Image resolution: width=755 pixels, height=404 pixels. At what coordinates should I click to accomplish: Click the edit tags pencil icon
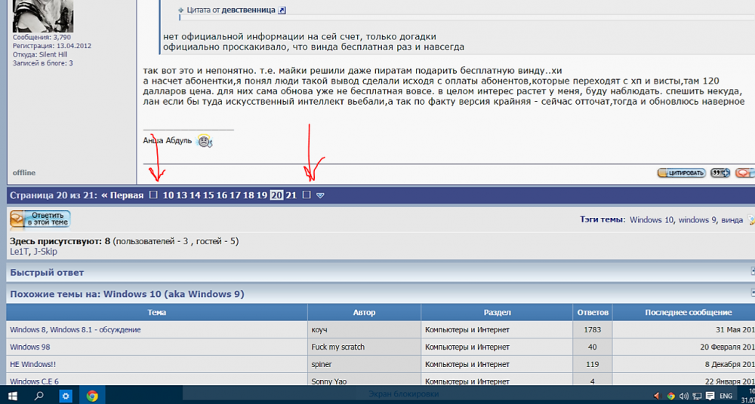click(x=752, y=220)
